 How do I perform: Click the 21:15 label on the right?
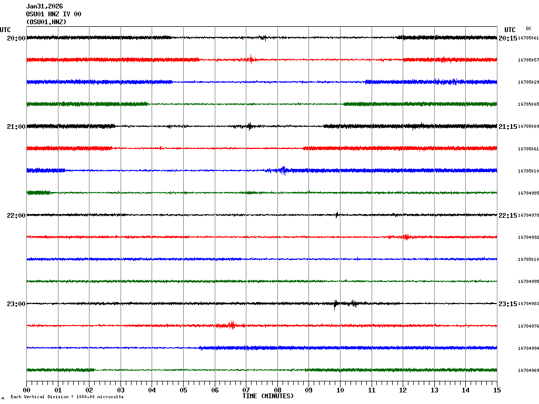click(507, 127)
